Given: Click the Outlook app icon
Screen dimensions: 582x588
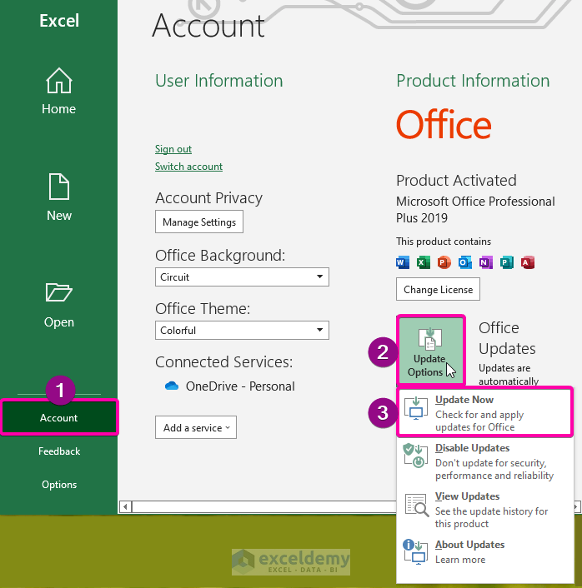Looking at the screenshot, I should coord(464,262).
